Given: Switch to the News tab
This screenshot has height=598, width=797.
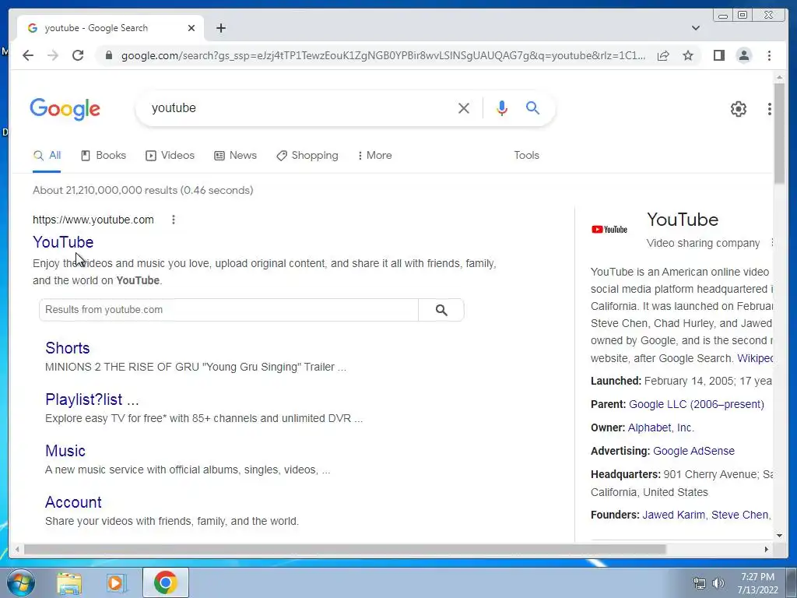Looking at the screenshot, I should coord(235,156).
